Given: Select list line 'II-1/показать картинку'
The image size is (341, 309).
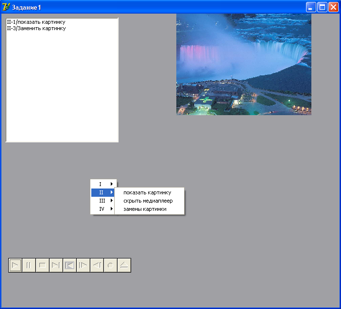Looking at the screenshot, I should (36, 22).
